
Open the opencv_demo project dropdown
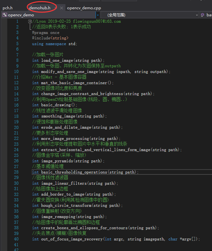tap(98, 15)
